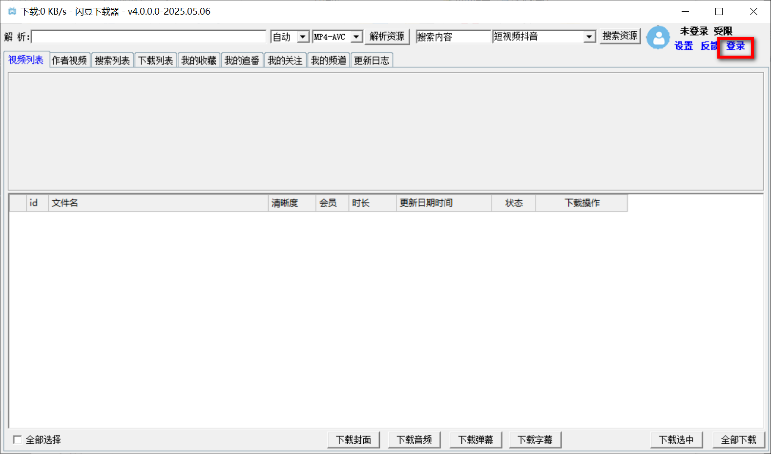
Task: Go to the 我的追番 tab
Action: pos(242,61)
